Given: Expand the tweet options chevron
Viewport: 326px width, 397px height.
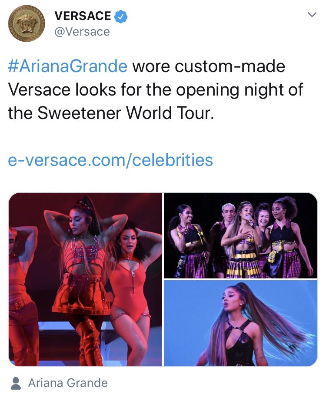Looking at the screenshot, I should 312,15.
